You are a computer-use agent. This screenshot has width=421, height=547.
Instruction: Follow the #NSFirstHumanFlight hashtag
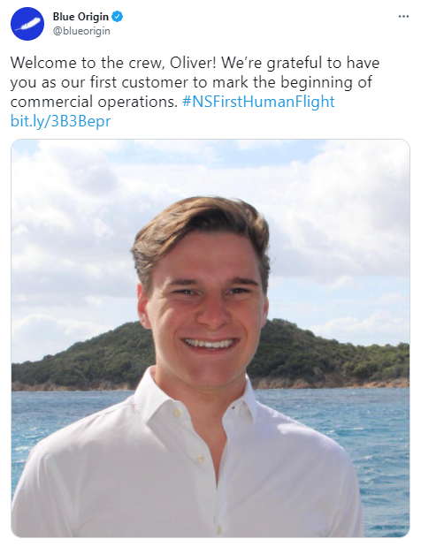tap(258, 102)
